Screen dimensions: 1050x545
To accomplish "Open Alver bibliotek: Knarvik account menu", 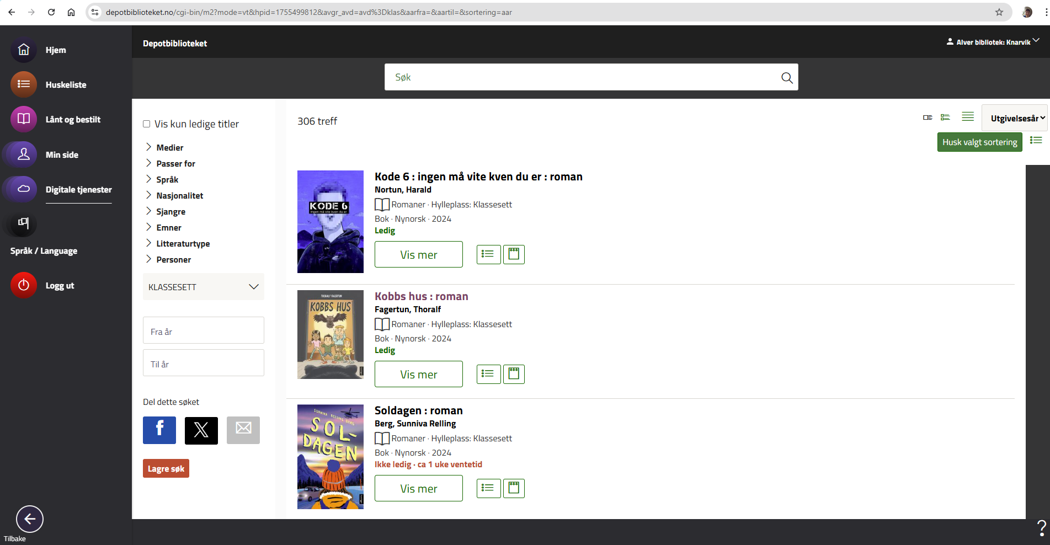I will tap(993, 42).
